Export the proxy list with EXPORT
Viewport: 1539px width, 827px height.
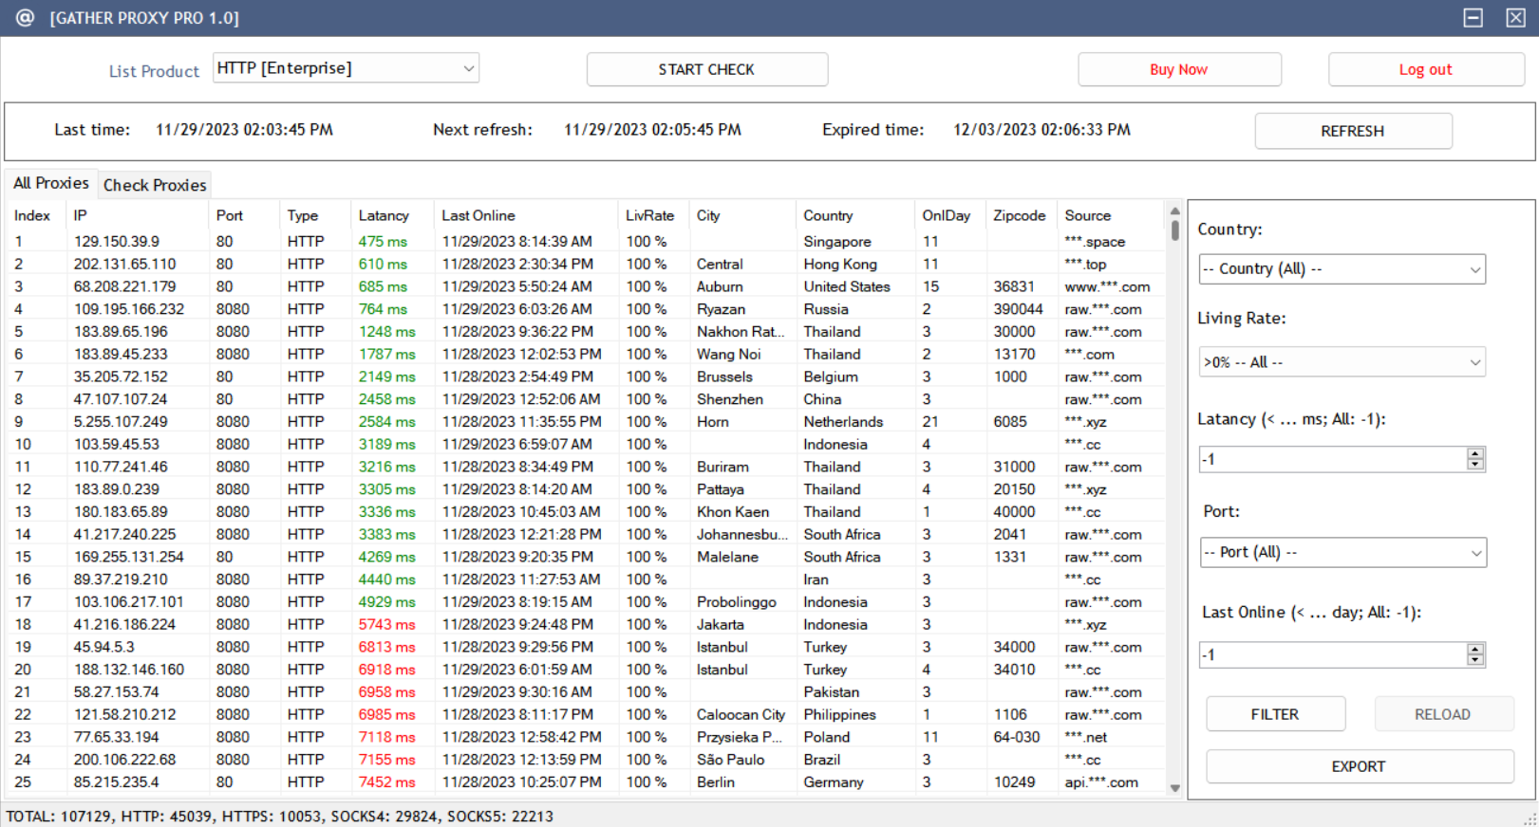[1359, 766]
